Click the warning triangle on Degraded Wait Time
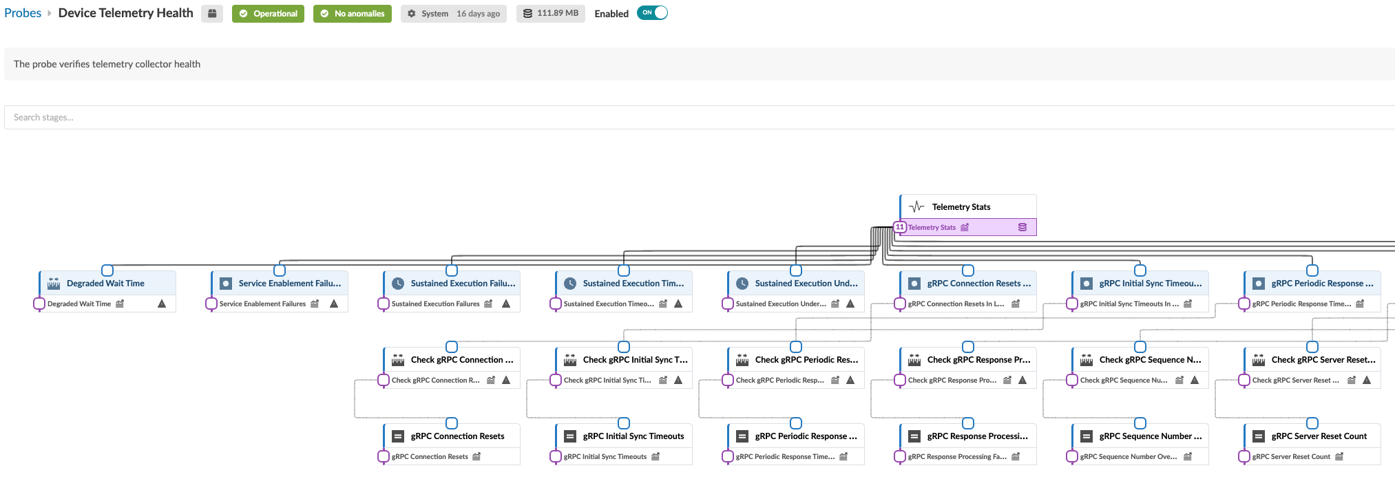Image resolution: width=1395 pixels, height=479 pixels. [162, 304]
